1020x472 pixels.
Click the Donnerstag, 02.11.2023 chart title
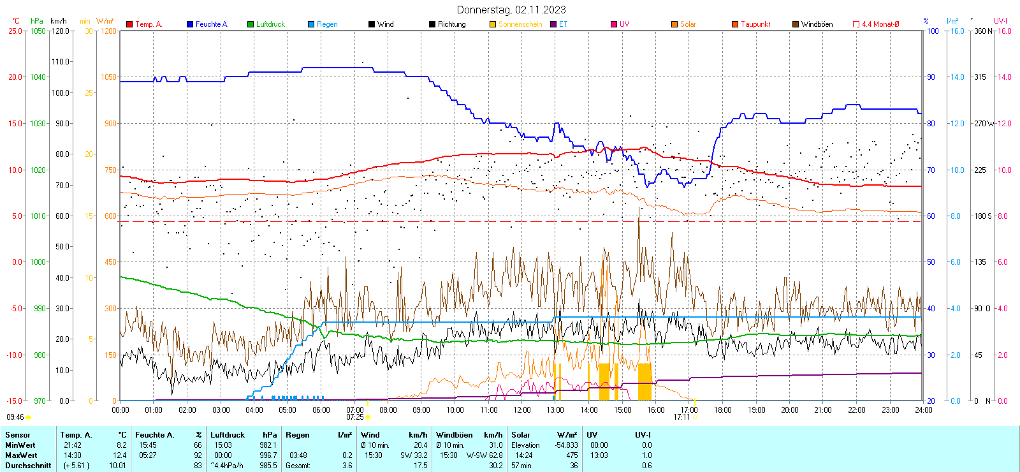[511, 10]
